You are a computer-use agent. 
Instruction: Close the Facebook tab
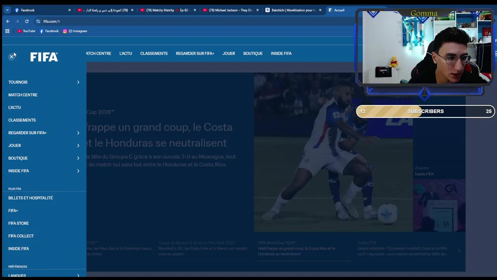pyautogui.click(x=70, y=10)
